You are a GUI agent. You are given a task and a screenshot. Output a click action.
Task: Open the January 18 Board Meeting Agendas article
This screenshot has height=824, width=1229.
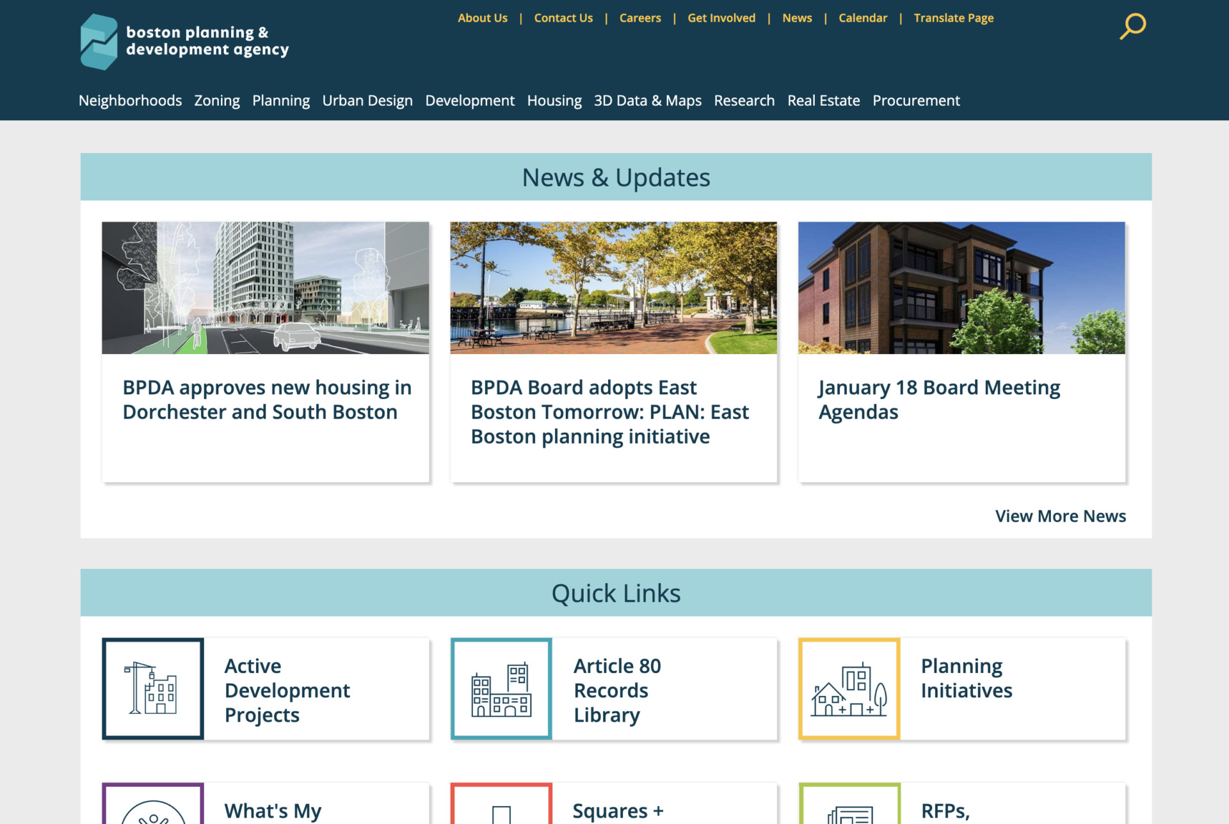coord(939,399)
